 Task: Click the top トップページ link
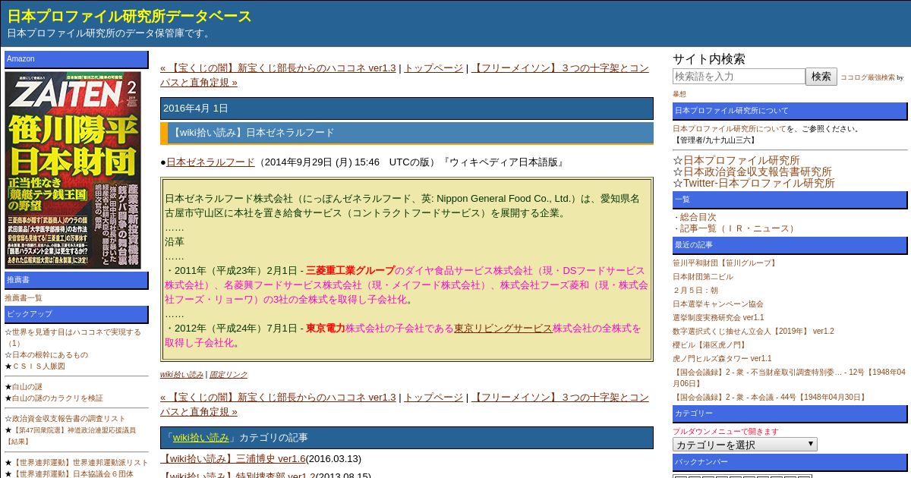pyautogui.click(x=433, y=68)
